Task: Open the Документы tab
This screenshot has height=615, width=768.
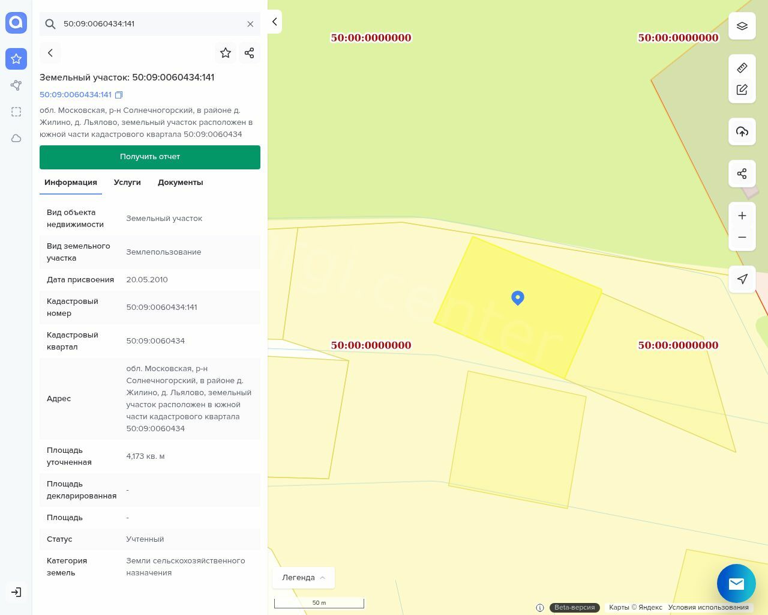Action: (x=180, y=183)
